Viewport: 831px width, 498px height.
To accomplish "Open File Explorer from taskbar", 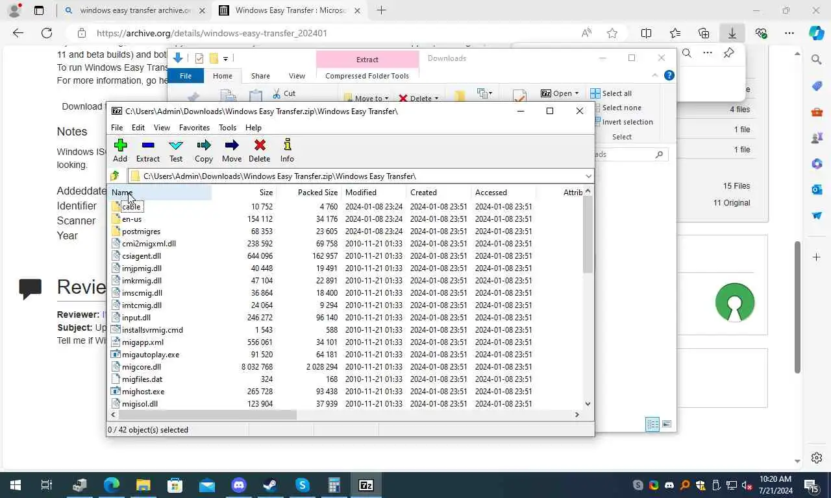I will click(143, 485).
